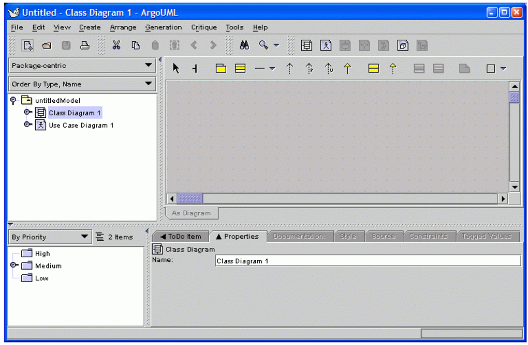528x345 pixels.
Task: Click the horizontal scrollbar thumb
Action: [x=190, y=198]
